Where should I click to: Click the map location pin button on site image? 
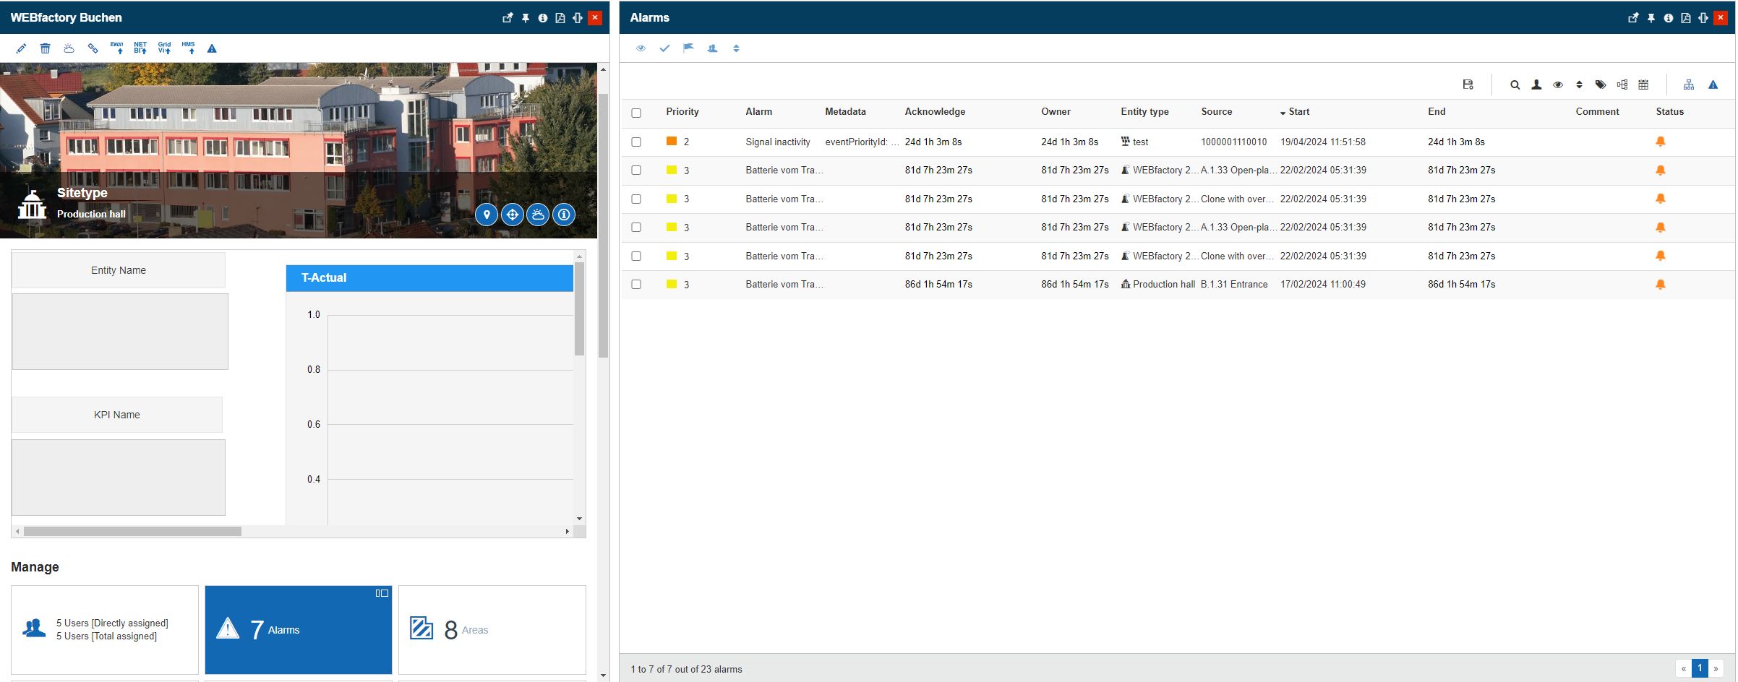click(x=487, y=215)
